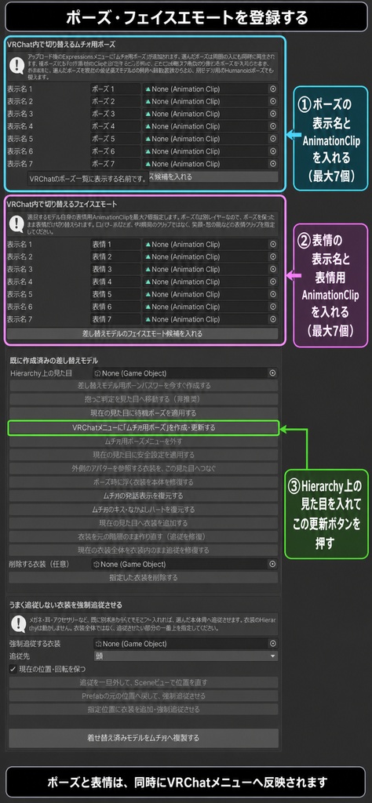Open object picker for 表情 1 animation clip
Screen dimensions: 372x803
(x=272, y=245)
